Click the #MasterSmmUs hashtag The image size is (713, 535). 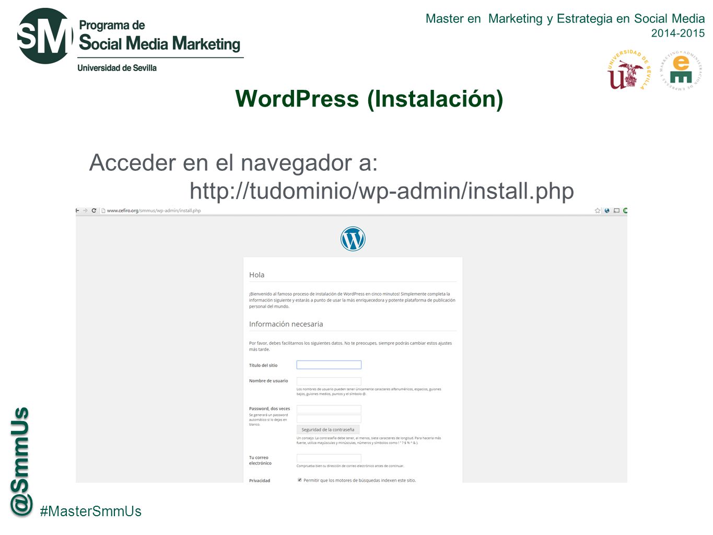coord(91,511)
